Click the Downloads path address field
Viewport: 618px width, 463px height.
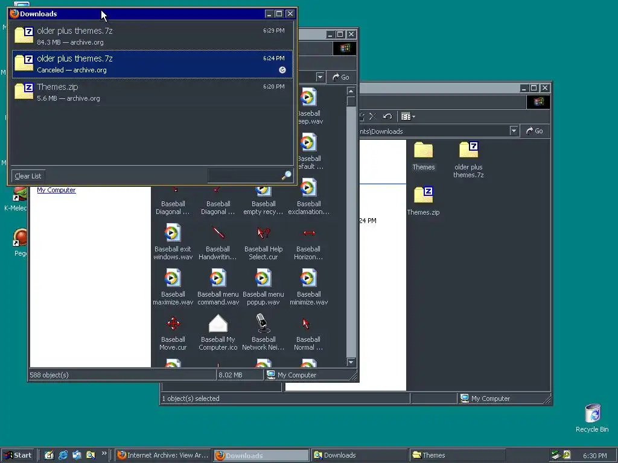tap(433, 131)
